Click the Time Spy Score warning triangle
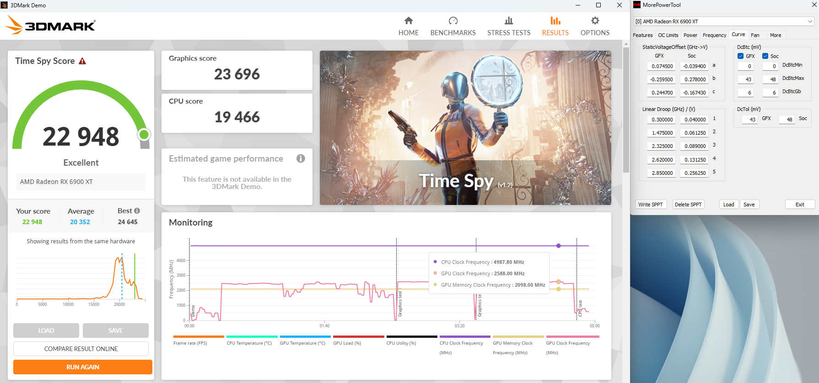The width and height of the screenshot is (819, 383). [x=82, y=61]
